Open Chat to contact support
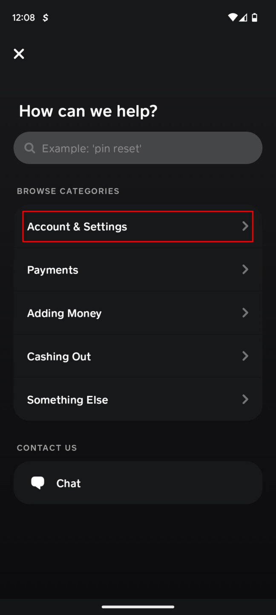This screenshot has width=276, height=615. click(x=138, y=483)
